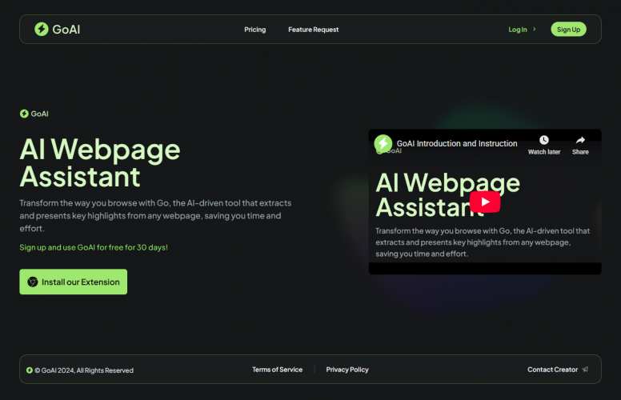This screenshot has height=400, width=621.
Task: Click the Install our Extension button
Action: click(74, 282)
